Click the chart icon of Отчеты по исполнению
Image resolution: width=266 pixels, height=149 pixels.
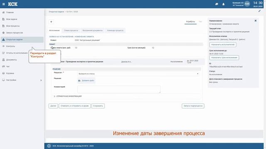click(3, 53)
